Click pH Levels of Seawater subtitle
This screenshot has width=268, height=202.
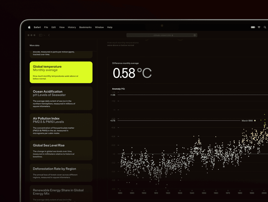tap(49, 95)
